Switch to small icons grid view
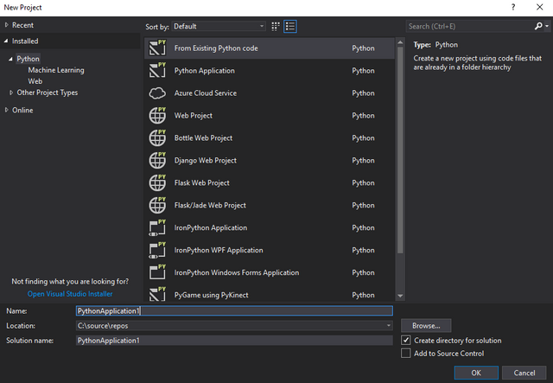This screenshot has height=383, width=553. tap(276, 27)
